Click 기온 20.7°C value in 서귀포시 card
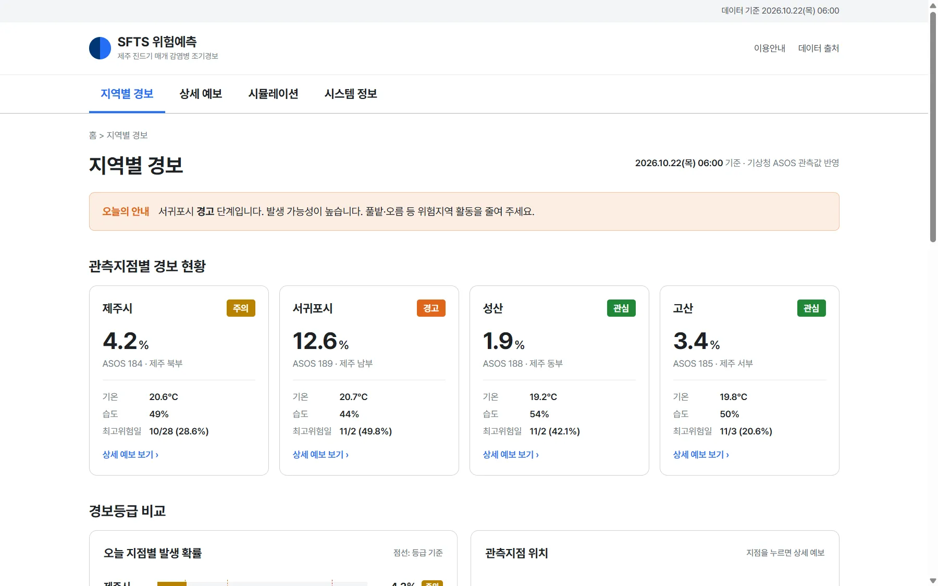This screenshot has height=586, width=938. tap(353, 397)
